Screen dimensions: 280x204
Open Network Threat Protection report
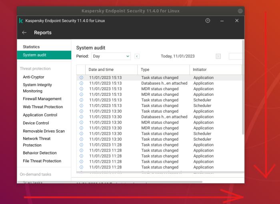coord(37,142)
